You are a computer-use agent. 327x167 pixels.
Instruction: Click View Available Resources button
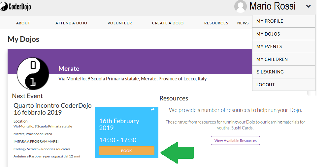tap(236, 141)
